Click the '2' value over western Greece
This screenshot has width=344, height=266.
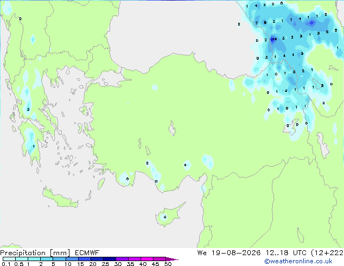(x=28, y=109)
